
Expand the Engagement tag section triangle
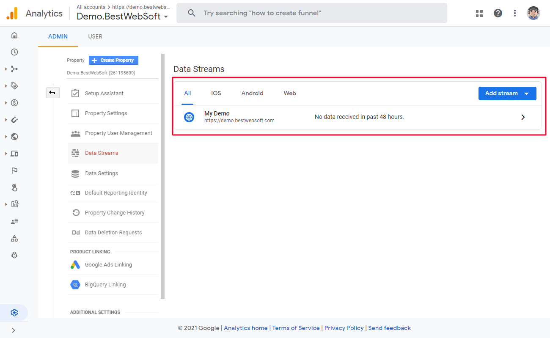pyautogui.click(x=6, y=86)
